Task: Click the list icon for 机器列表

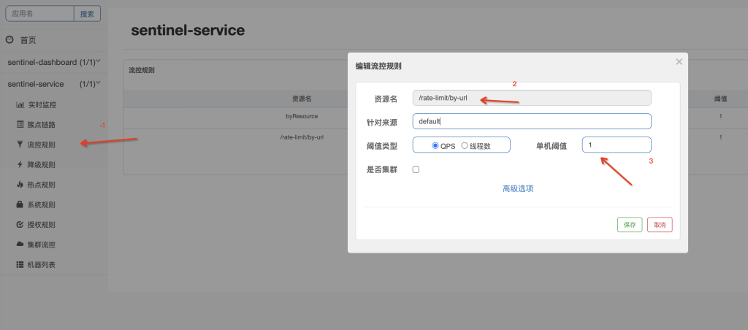Action: tap(20, 264)
